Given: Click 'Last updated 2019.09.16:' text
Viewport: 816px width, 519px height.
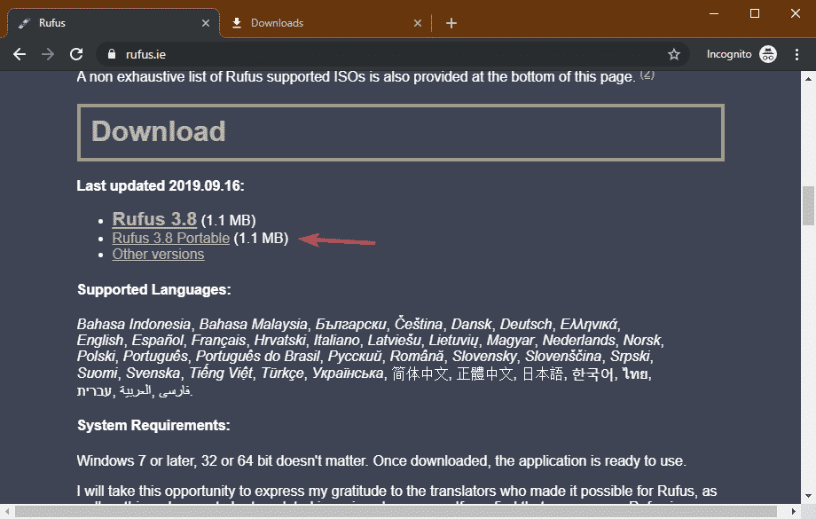Looking at the screenshot, I should [161, 185].
